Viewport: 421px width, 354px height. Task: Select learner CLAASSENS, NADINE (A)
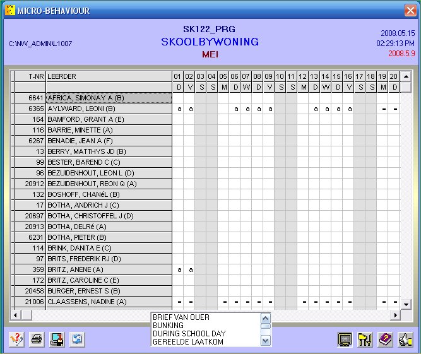coord(109,302)
